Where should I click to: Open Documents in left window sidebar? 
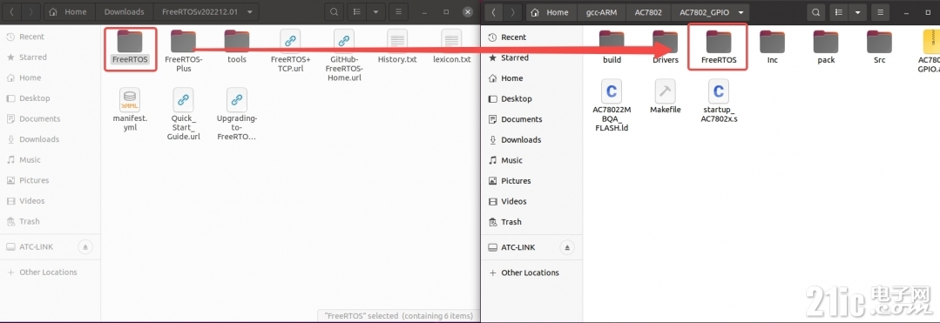51,118
